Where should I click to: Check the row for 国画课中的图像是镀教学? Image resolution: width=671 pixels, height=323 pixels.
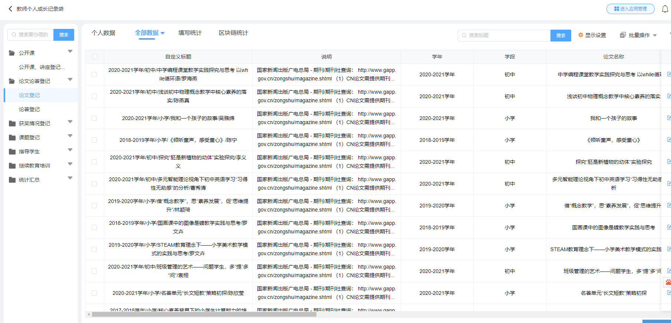point(94,227)
